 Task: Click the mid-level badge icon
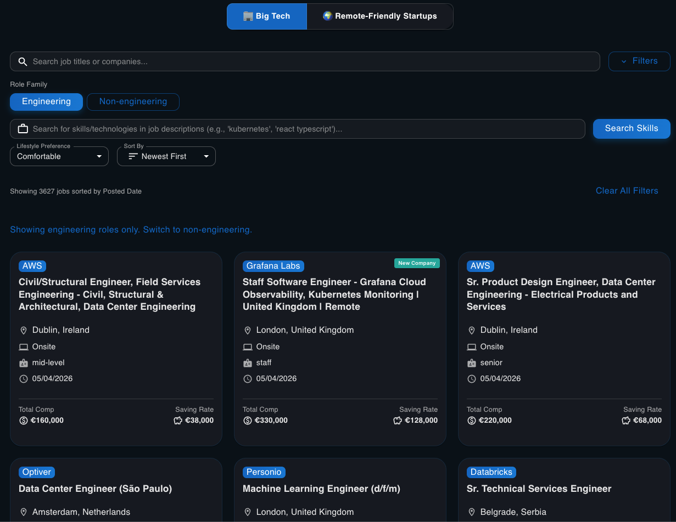click(24, 363)
